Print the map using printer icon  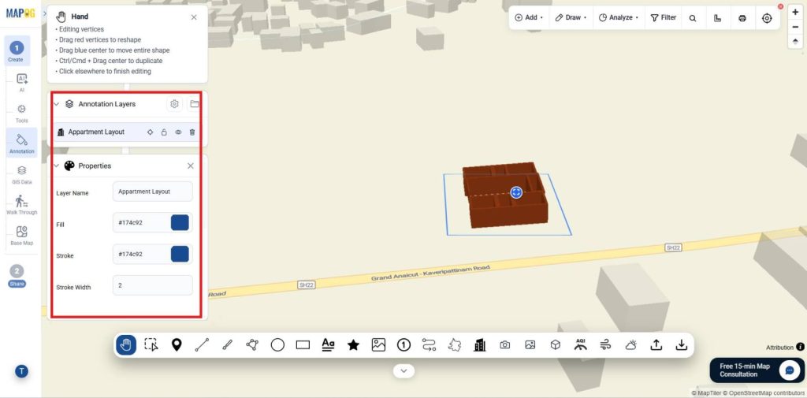tap(742, 18)
